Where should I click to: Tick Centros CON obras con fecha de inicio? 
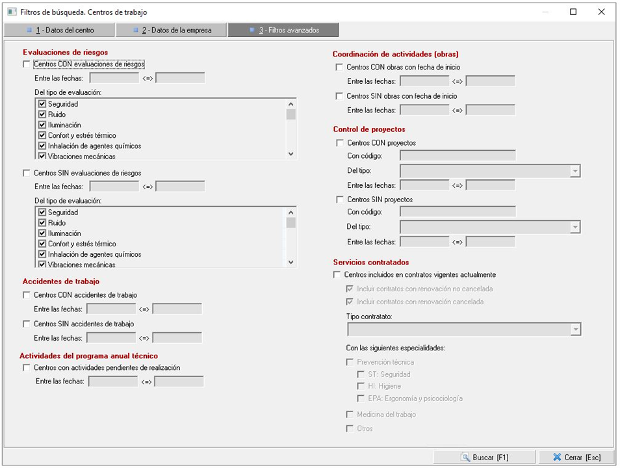339,68
